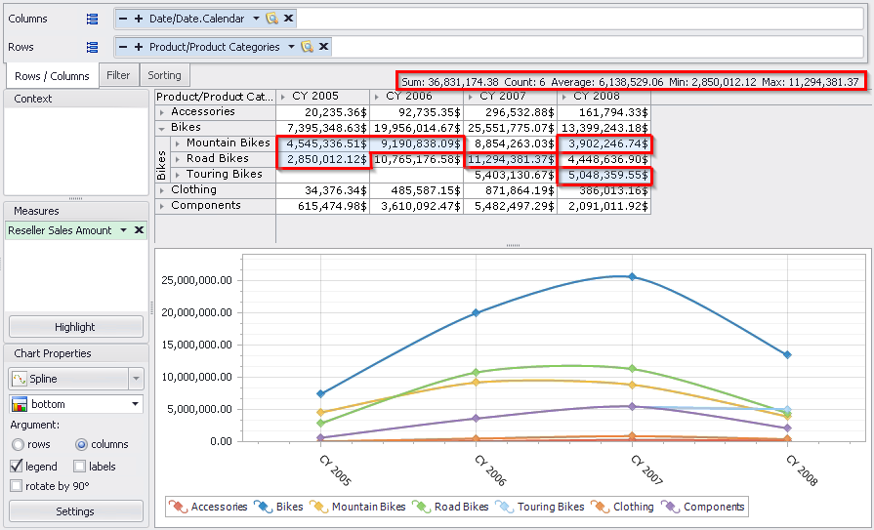Open the Date.Calendar dropdown arrow
874x530 pixels.
(256, 19)
